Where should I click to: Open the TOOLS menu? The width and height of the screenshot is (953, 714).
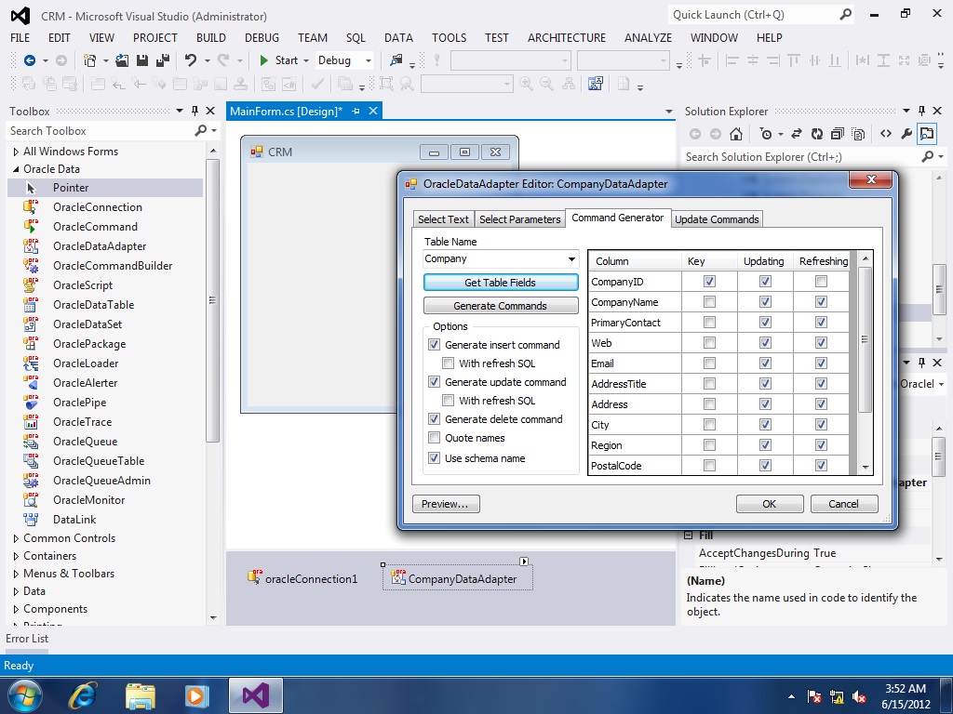coord(450,37)
